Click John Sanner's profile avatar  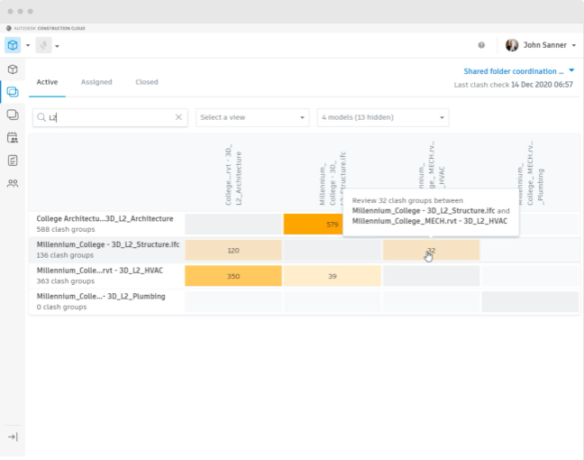pyautogui.click(x=512, y=45)
